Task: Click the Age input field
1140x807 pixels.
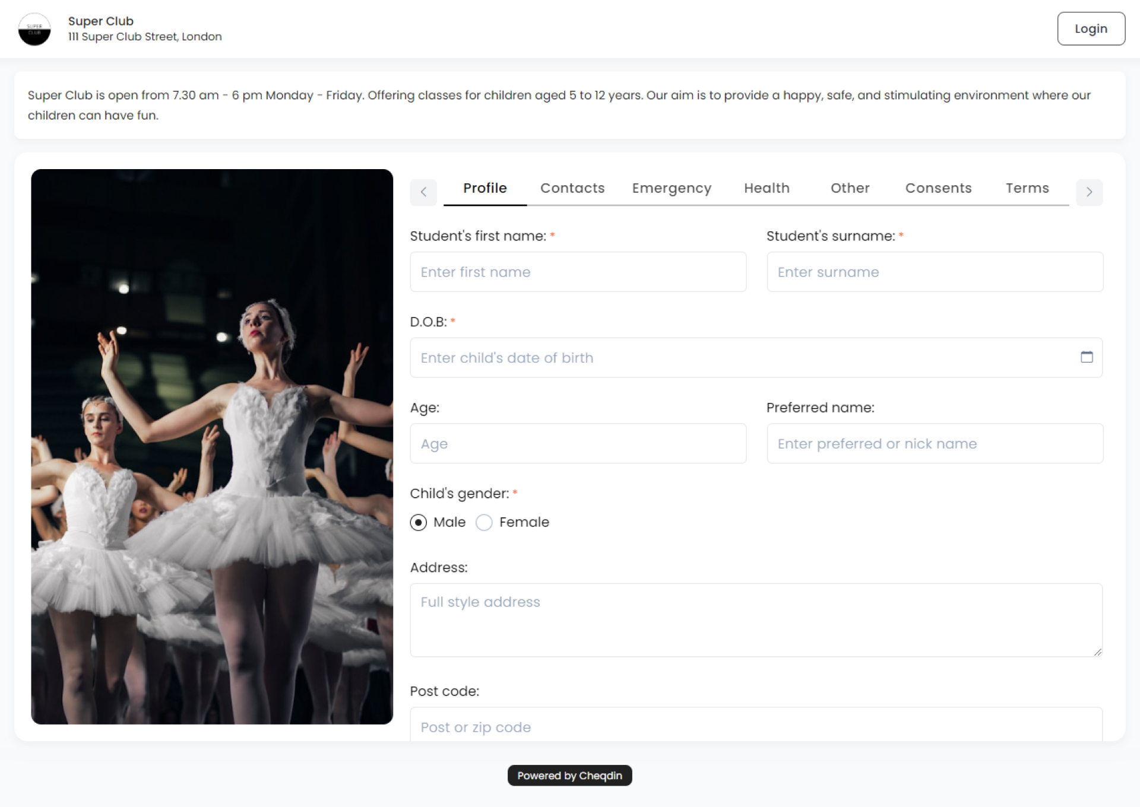Action: point(578,443)
